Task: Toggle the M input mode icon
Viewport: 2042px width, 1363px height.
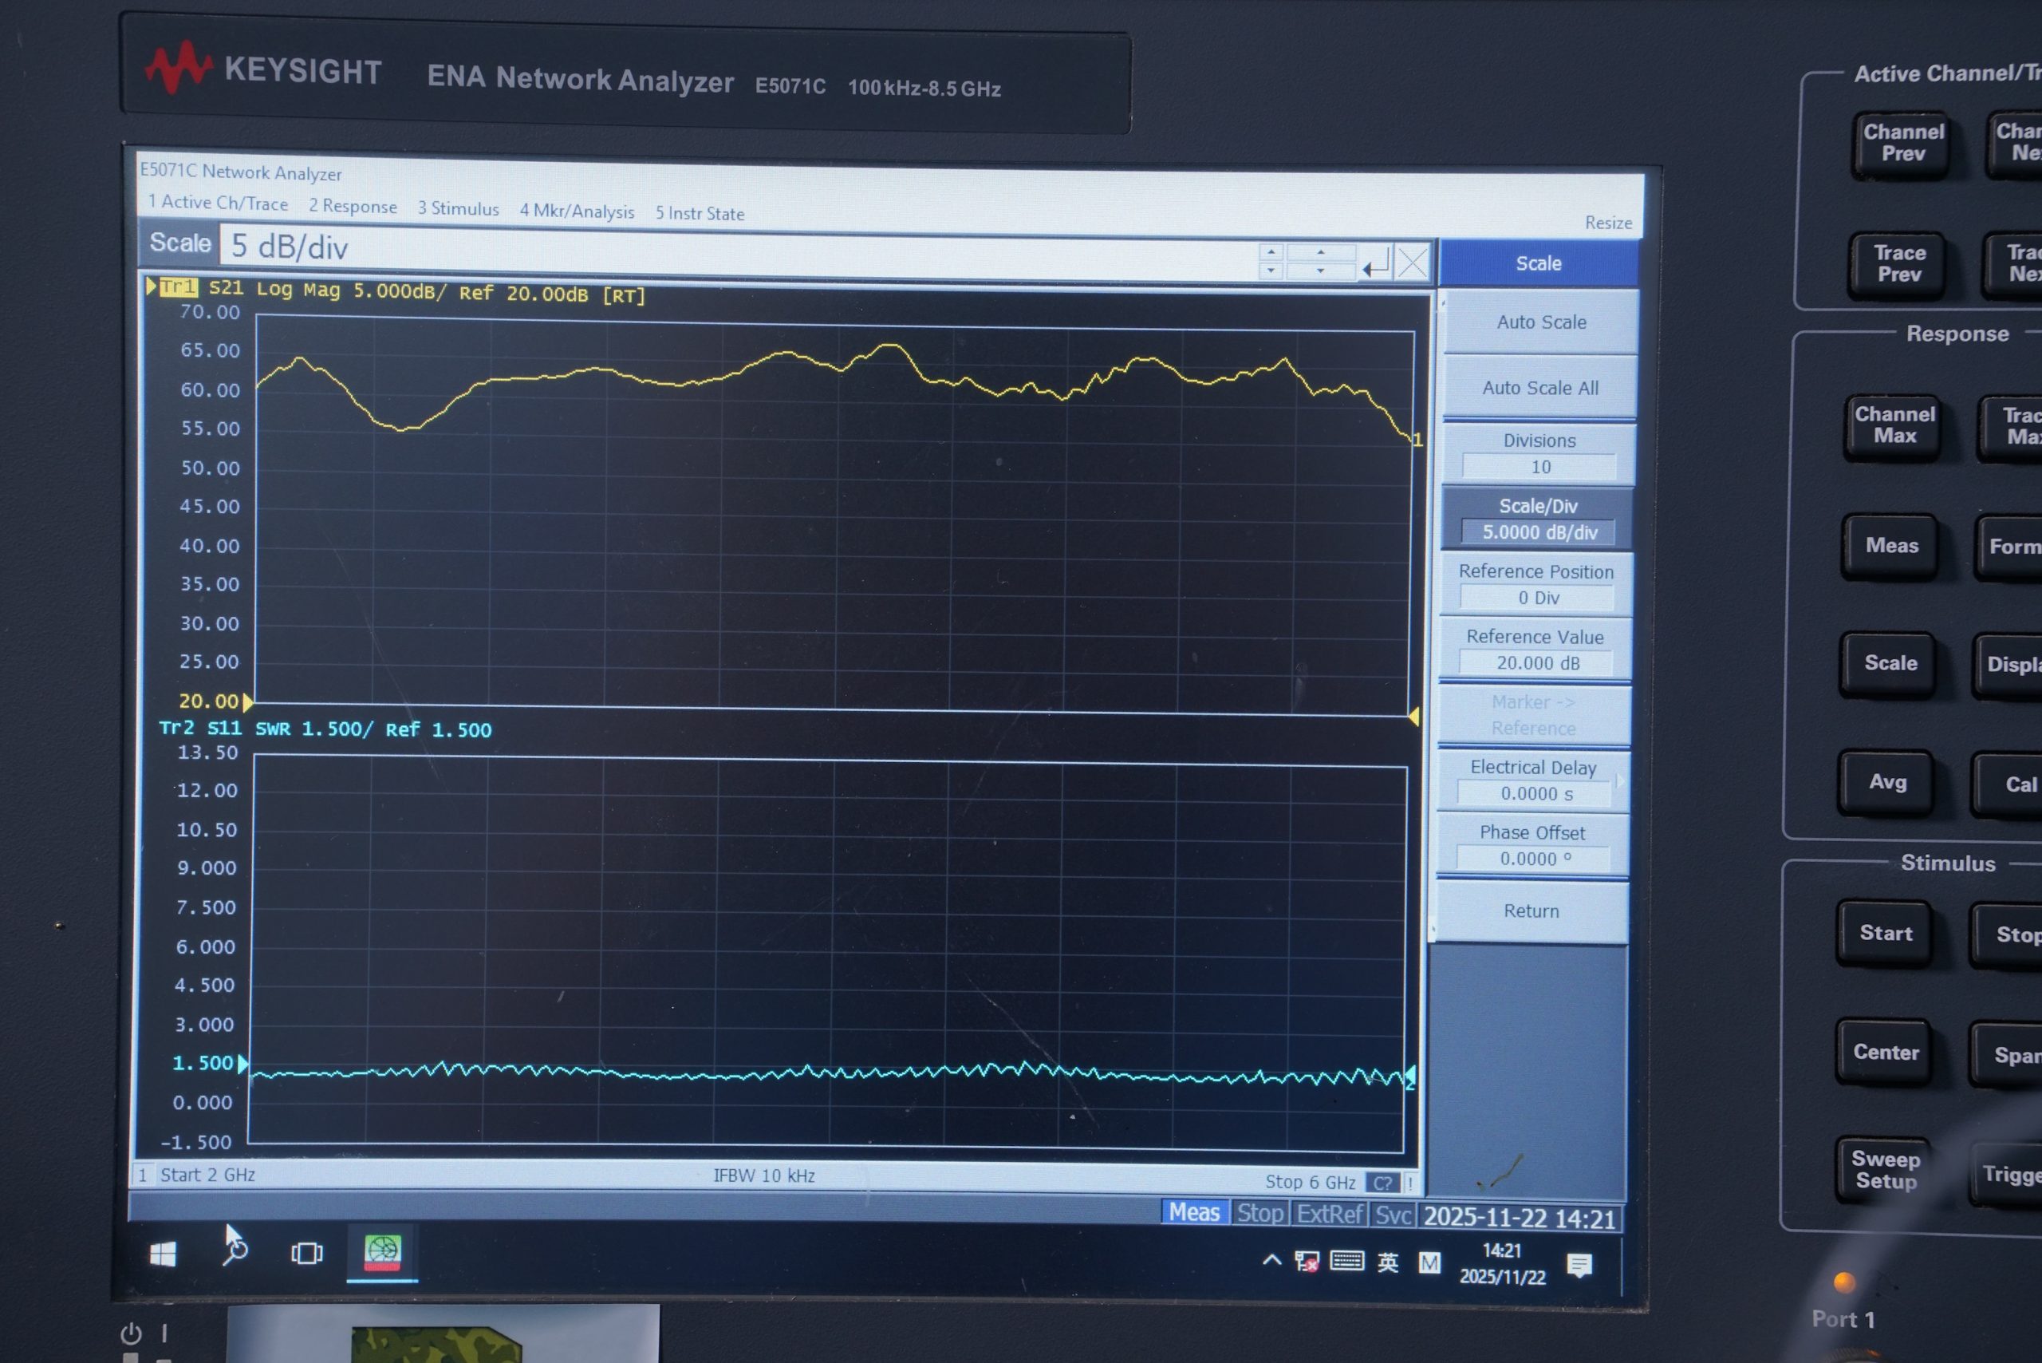Action: tap(1429, 1262)
